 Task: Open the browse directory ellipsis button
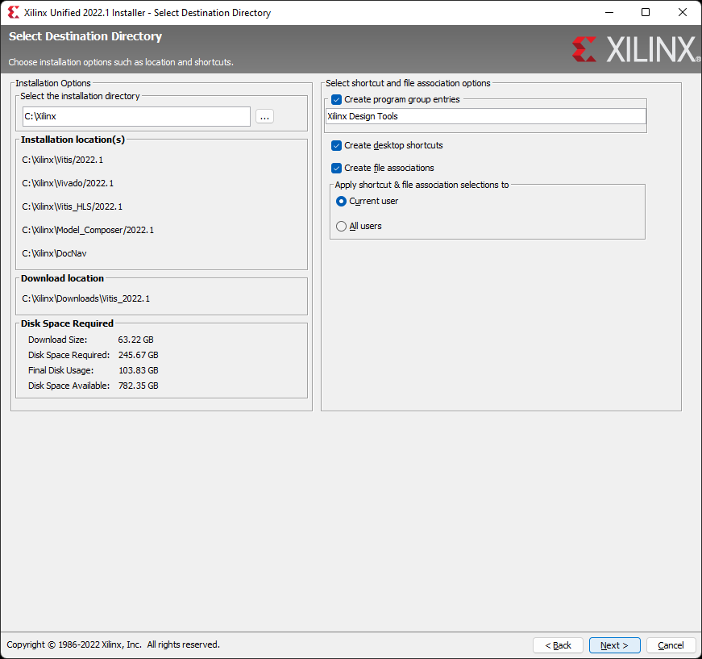coord(264,116)
